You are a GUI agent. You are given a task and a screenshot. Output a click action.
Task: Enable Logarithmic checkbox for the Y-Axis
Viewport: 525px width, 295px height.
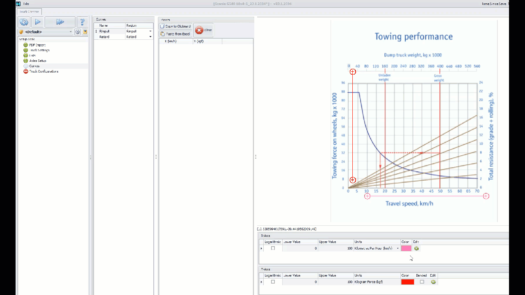coord(273,282)
